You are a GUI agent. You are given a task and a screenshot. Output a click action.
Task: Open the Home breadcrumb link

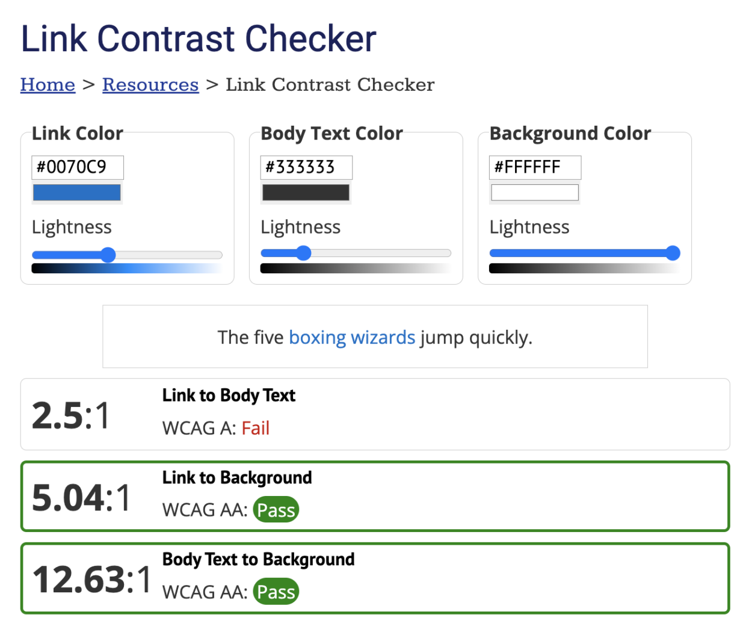coord(48,84)
